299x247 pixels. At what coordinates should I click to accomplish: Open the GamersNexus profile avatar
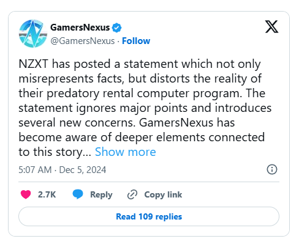click(x=33, y=34)
